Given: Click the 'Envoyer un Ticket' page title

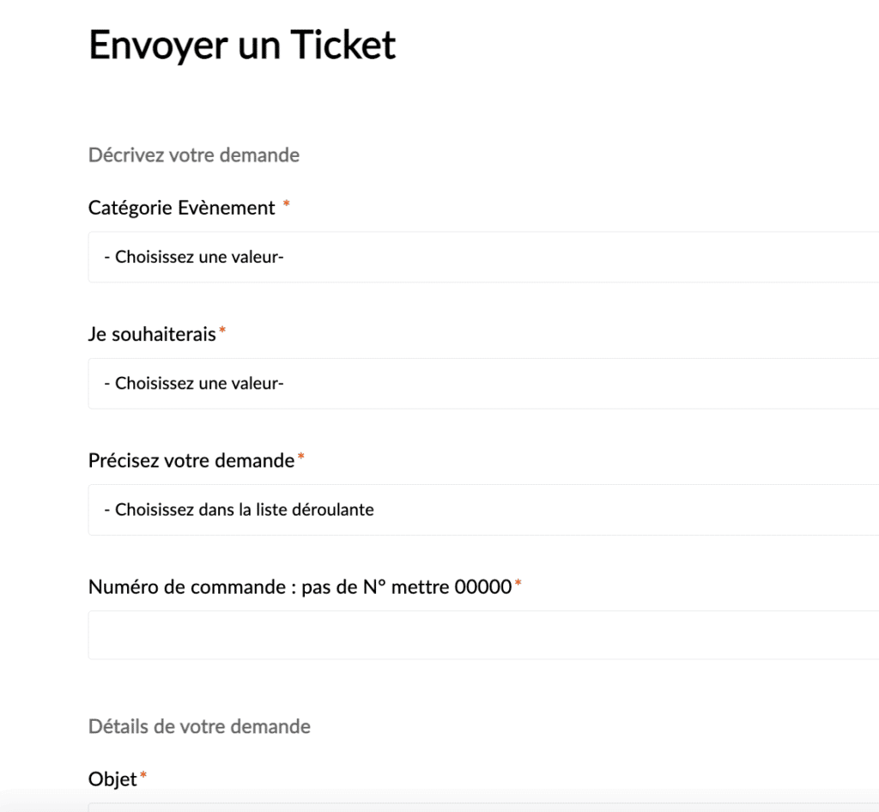Looking at the screenshot, I should point(241,45).
